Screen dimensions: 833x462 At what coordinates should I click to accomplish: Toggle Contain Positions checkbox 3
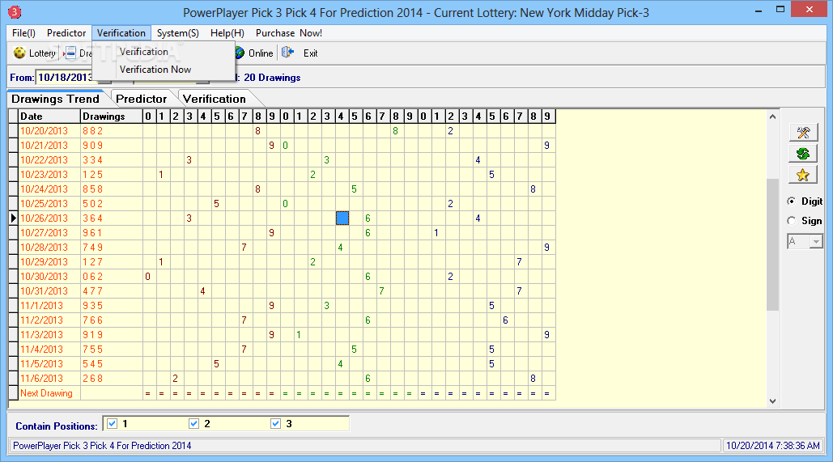coord(275,423)
